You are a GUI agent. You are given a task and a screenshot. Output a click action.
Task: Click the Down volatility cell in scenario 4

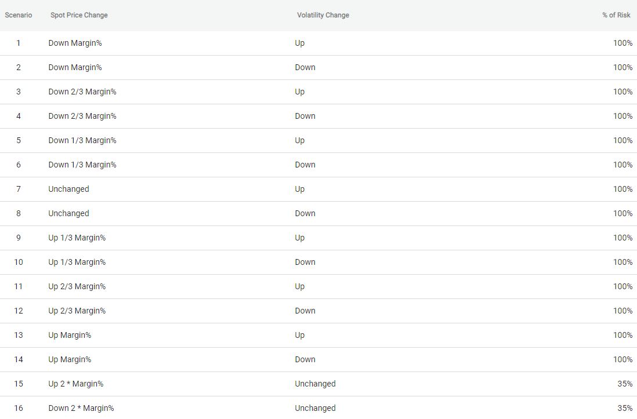tap(305, 116)
